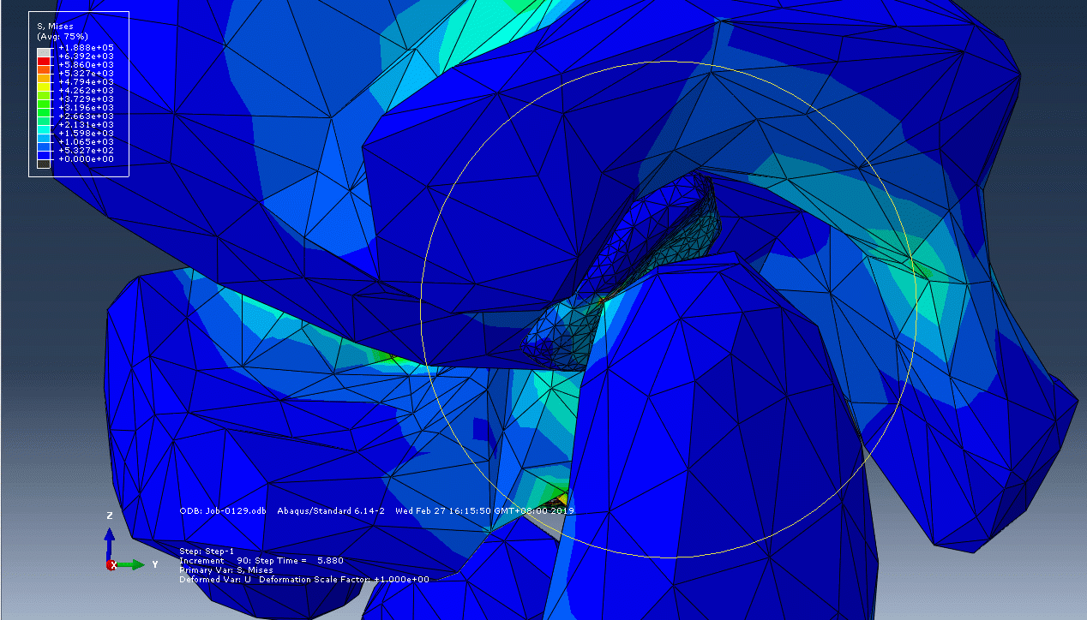Viewport: 1087px width, 620px height.
Task: Click the grey maximum-value legend swatch
Action: [43, 51]
